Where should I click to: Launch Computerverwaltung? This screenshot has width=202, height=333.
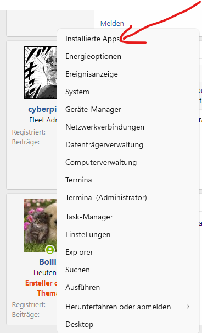click(128, 162)
